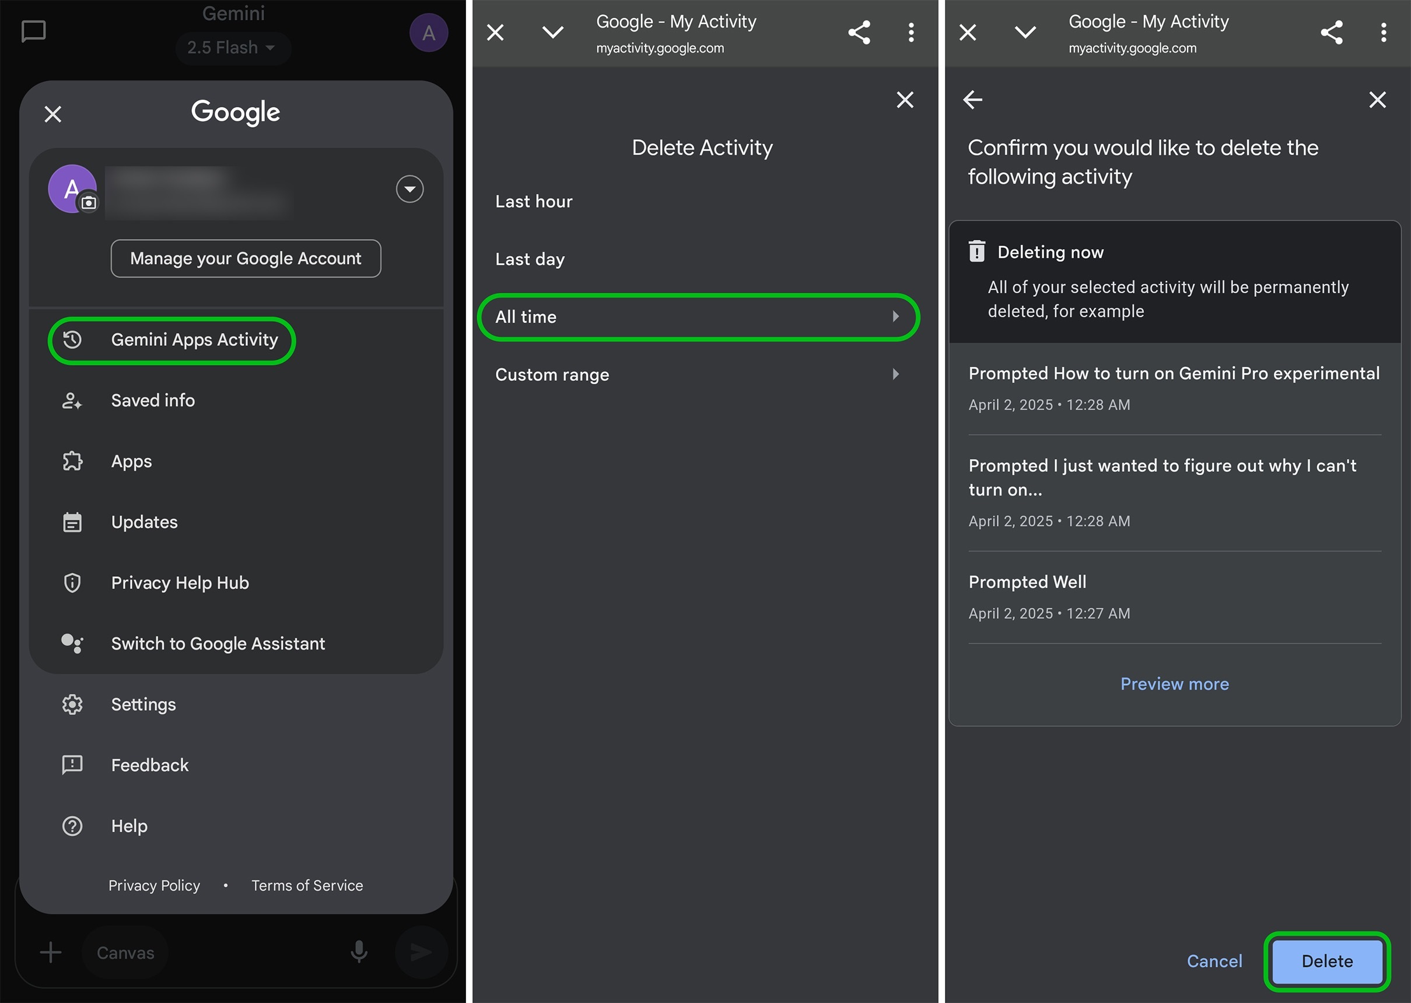Image resolution: width=1411 pixels, height=1003 pixels.
Task: Click the Updates calendar icon
Action: (72, 522)
